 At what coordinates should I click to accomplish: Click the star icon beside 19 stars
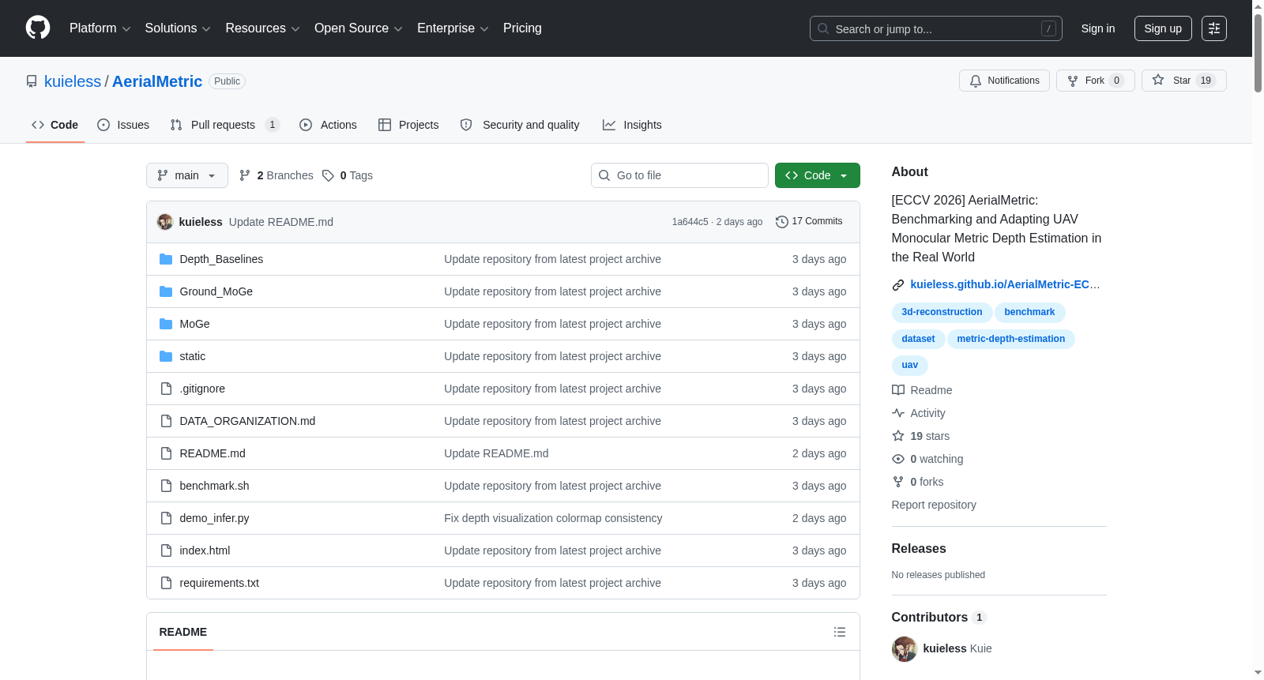pyautogui.click(x=898, y=436)
